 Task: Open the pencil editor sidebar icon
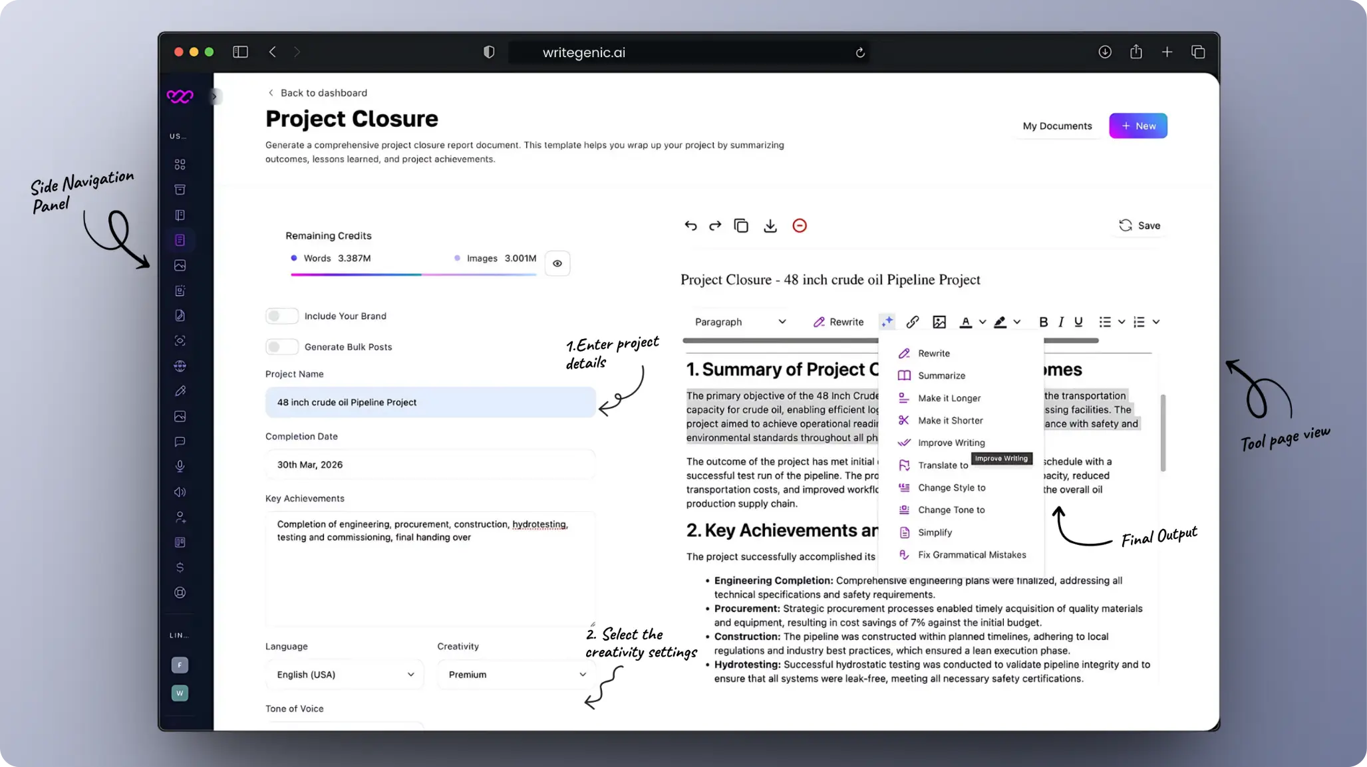(180, 391)
